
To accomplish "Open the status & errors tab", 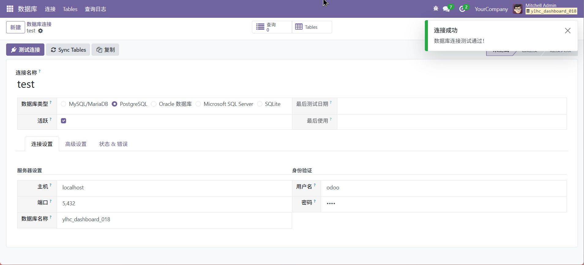I will tap(113, 144).
